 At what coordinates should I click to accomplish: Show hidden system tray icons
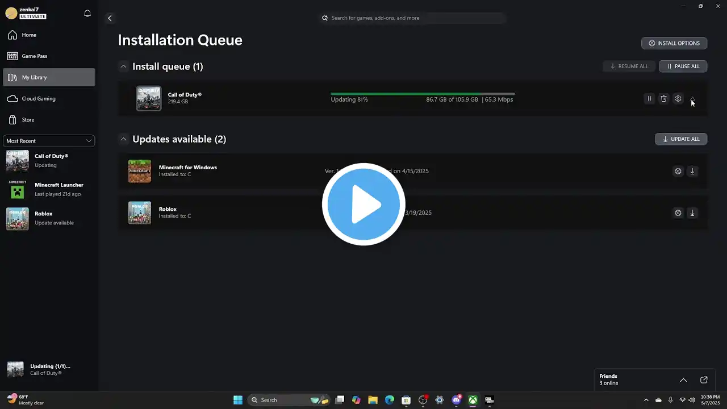pyautogui.click(x=646, y=400)
